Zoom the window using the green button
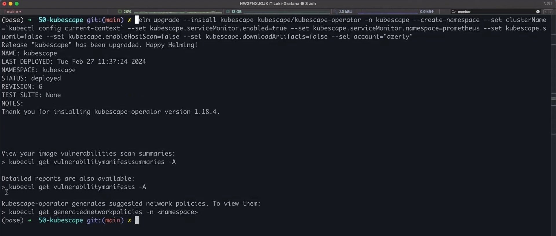556x236 pixels. coord(17,4)
